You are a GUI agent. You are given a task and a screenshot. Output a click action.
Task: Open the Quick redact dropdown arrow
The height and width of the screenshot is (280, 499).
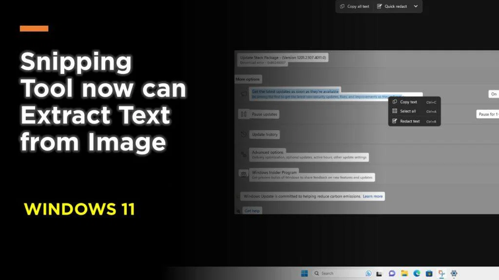click(416, 6)
